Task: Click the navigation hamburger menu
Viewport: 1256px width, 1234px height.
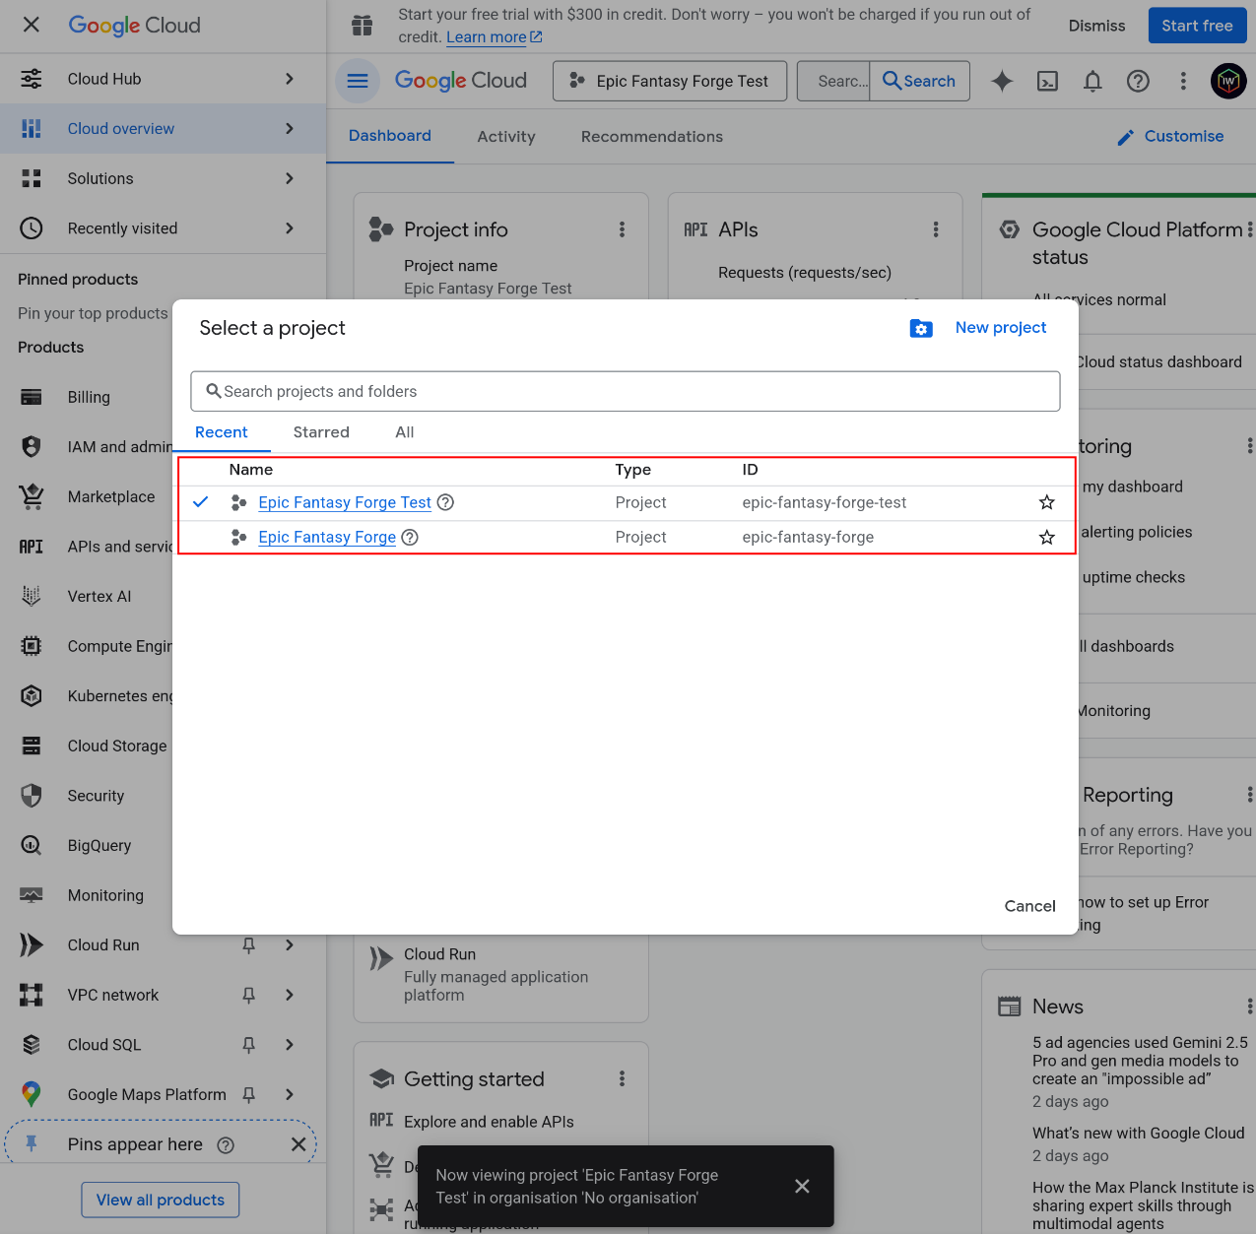Action: tap(358, 81)
